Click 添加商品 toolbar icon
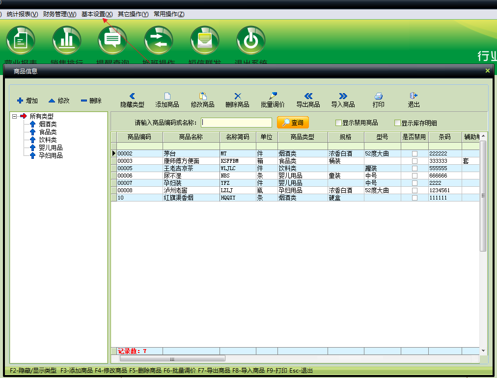The height and width of the screenshot is (378, 497). click(x=167, y=100)
